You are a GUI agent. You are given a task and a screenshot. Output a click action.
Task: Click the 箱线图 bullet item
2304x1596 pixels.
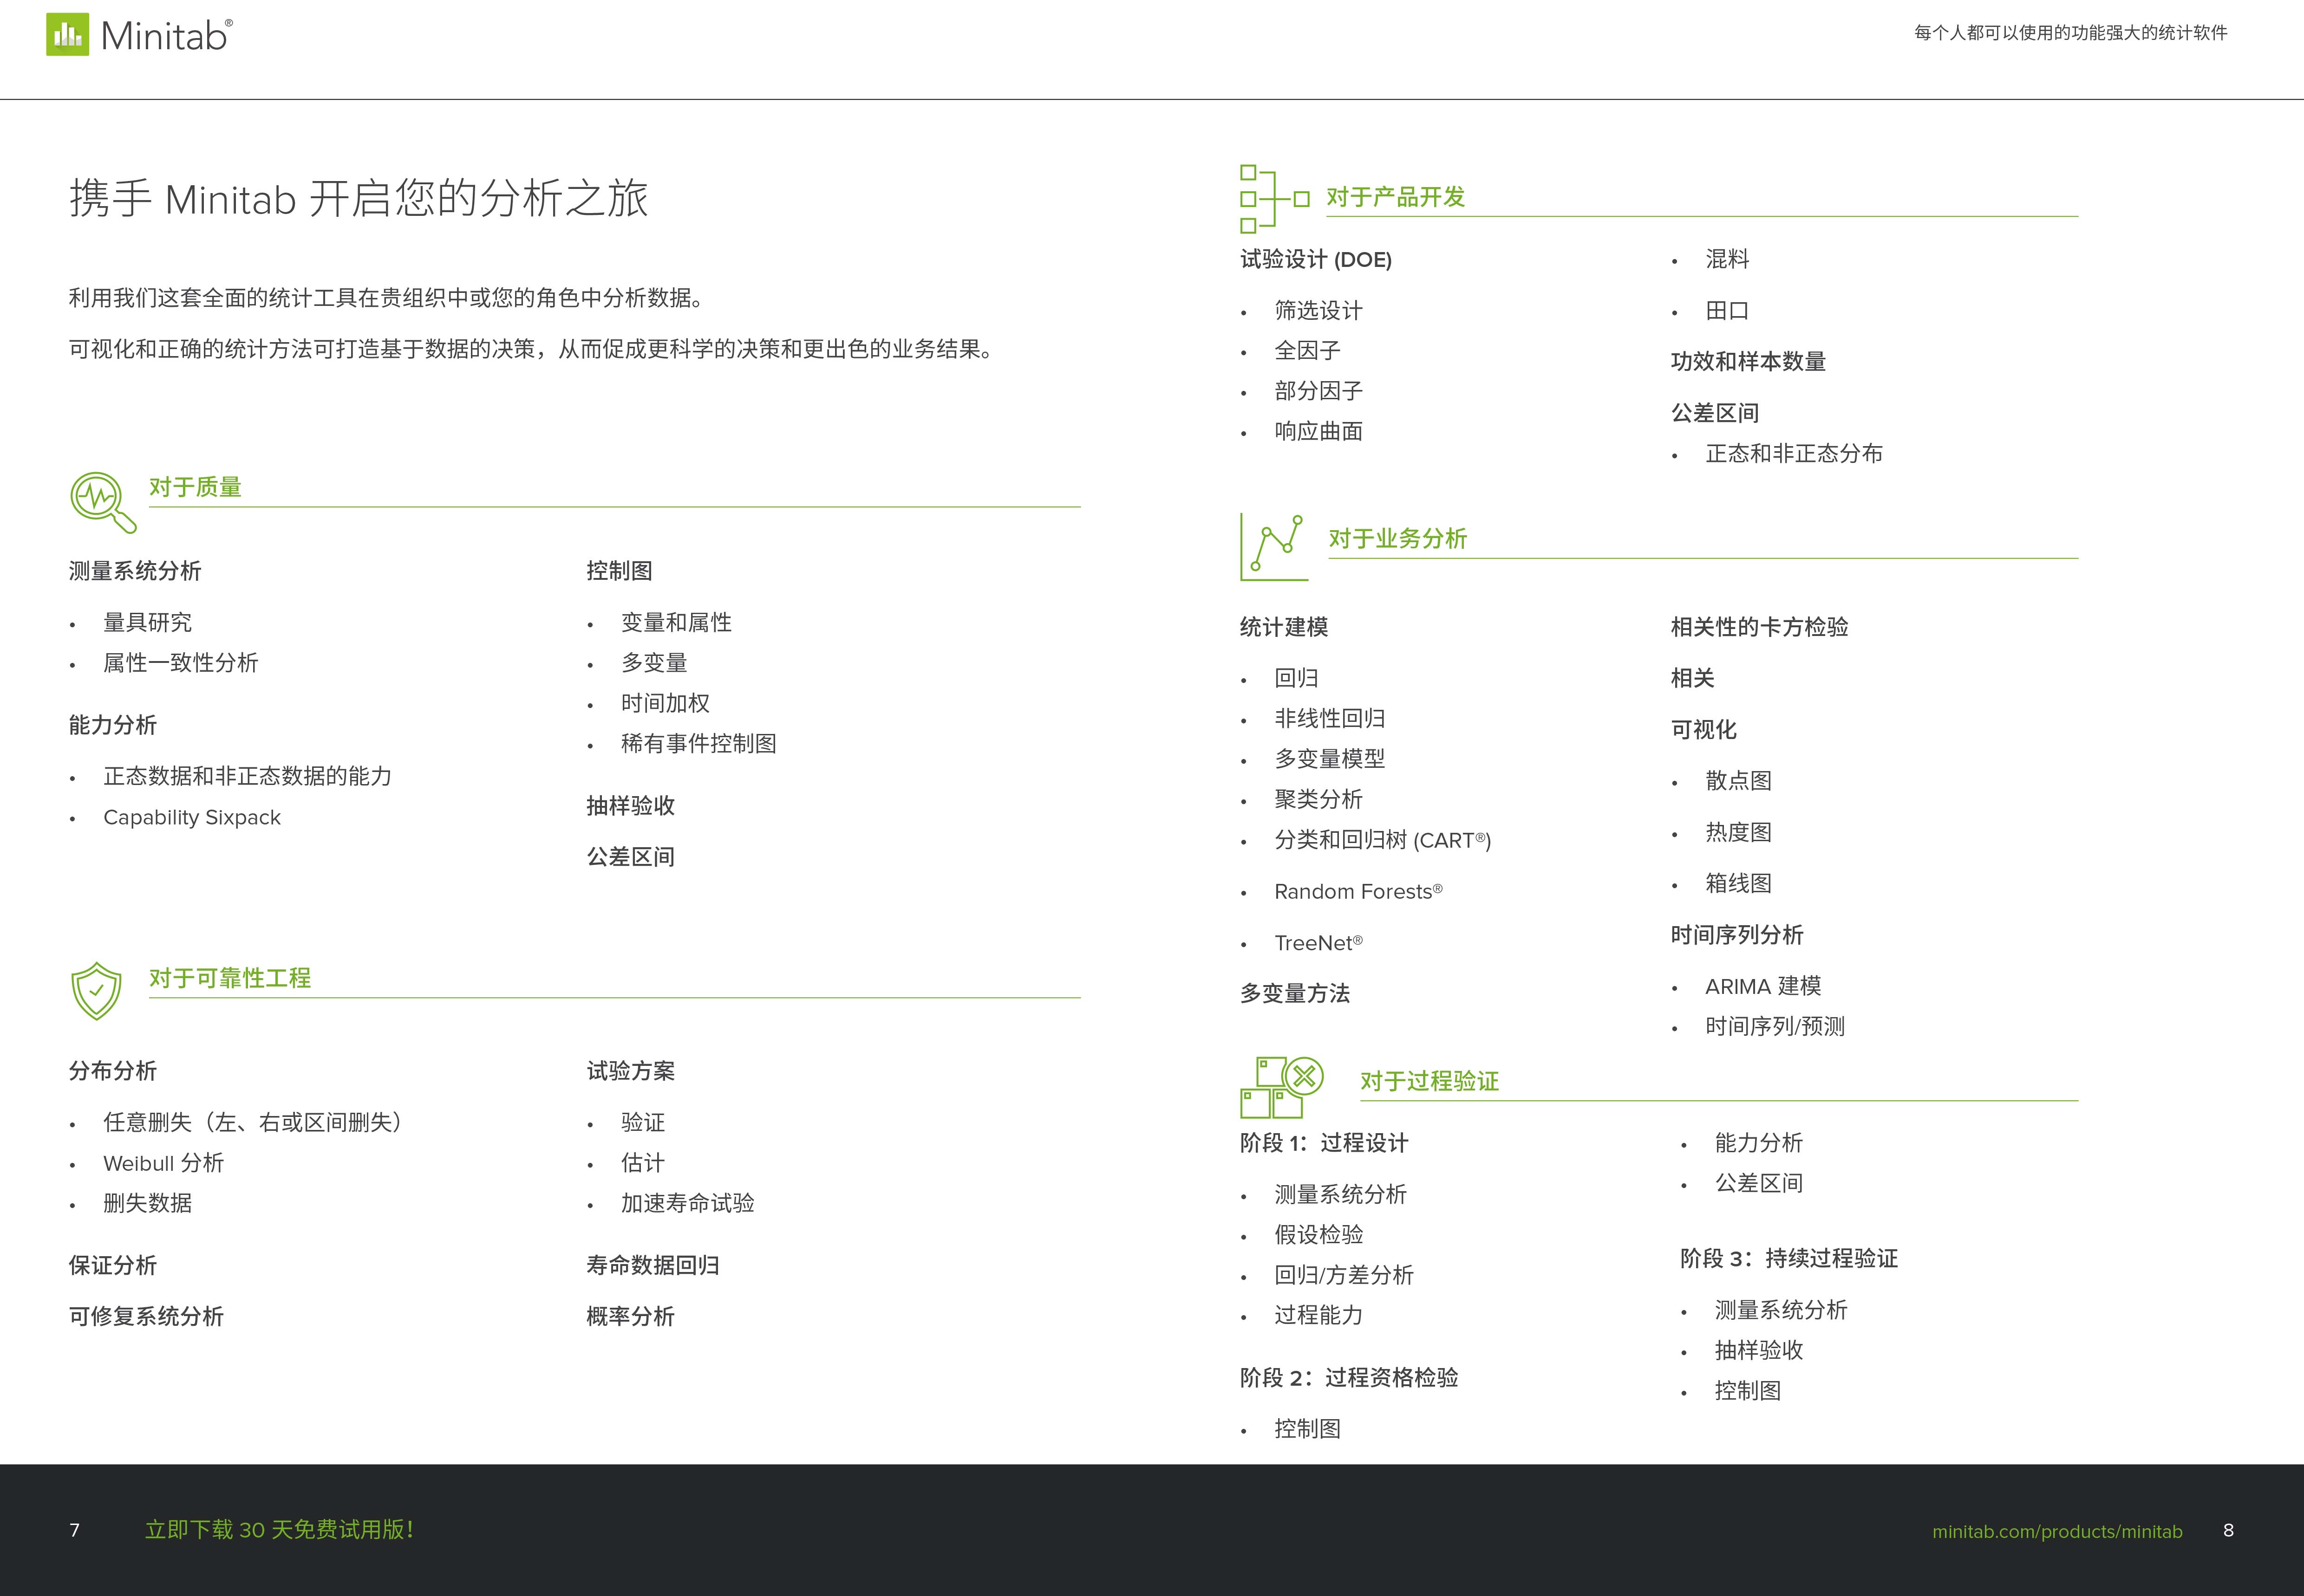pos(1738,883)
